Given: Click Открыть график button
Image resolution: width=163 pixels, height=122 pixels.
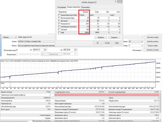Looking at the screenshot, I should [153, 45].
